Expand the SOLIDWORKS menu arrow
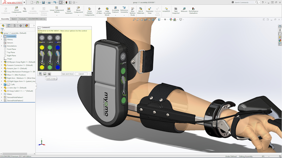This screenshot has height=158, width=282. [x=24, y=2]
